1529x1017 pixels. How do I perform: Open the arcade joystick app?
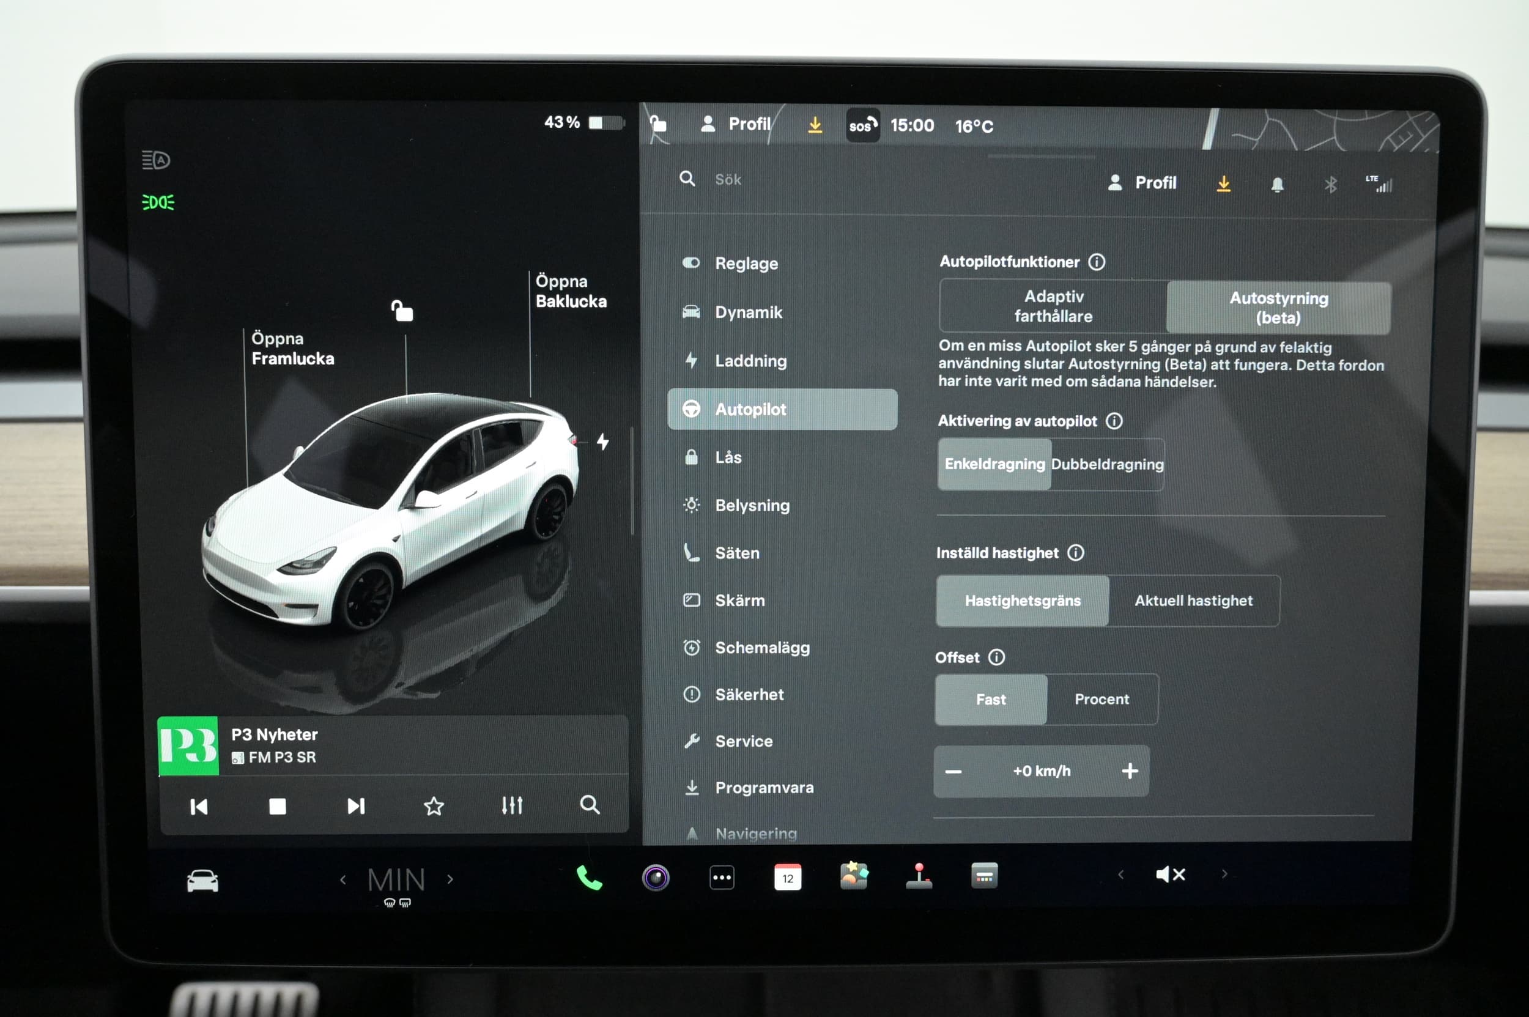point(919,876)
